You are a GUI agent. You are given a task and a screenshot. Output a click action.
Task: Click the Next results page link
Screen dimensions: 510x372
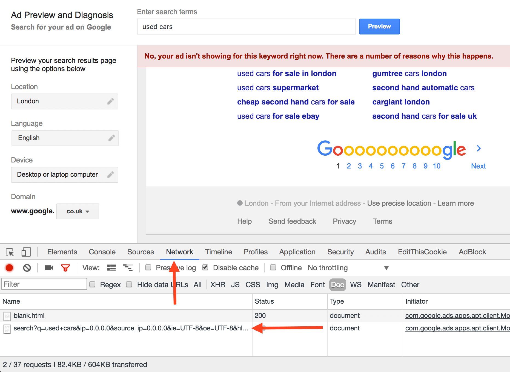[478, 166]
